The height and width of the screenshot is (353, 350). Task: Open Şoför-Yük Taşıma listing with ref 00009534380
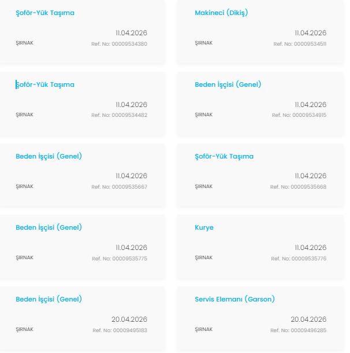tap(44, 13)
